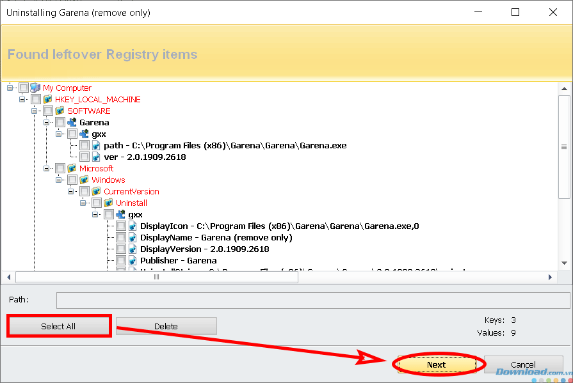Check the SOFTWARE checkbox
This screenshot has height=383, width=573.
pyautogui.click(x=48, y=111)
